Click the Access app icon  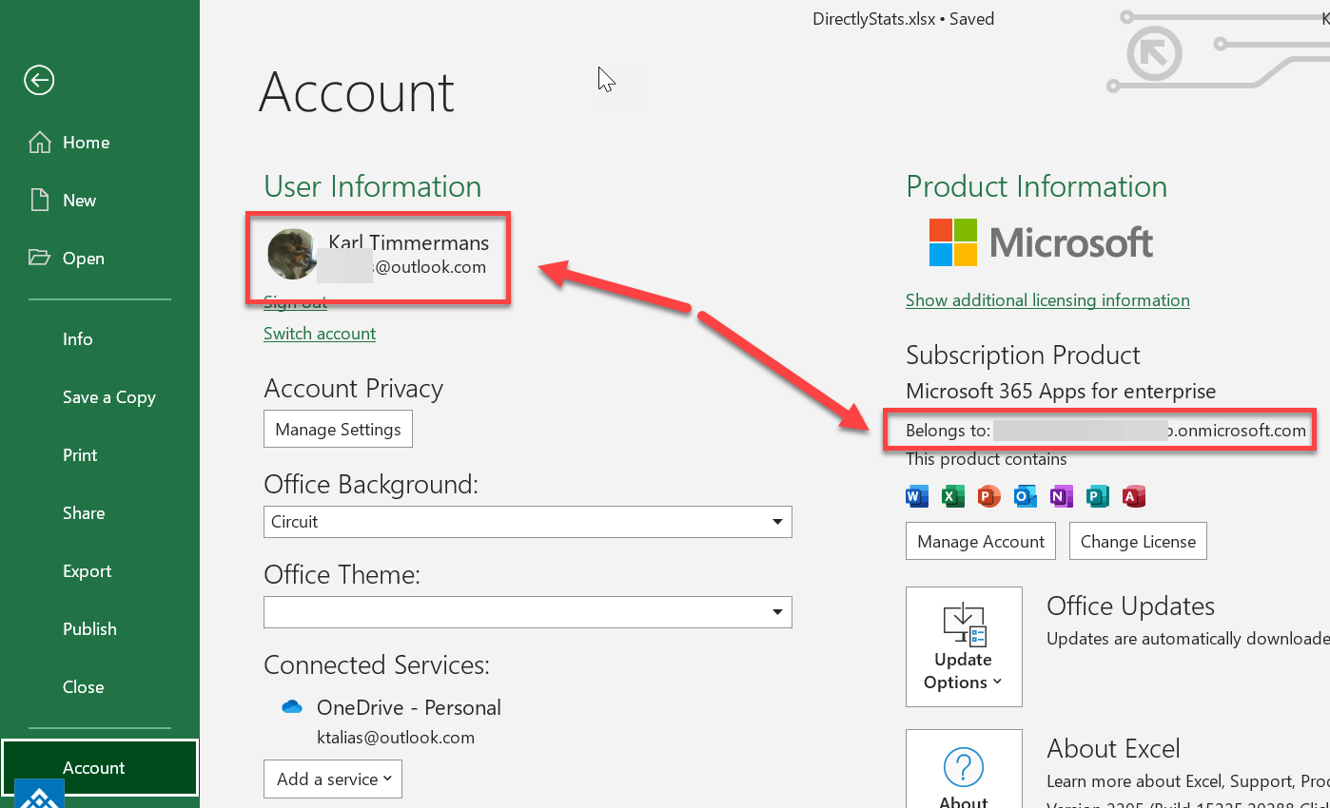(x=1134, y=496)
